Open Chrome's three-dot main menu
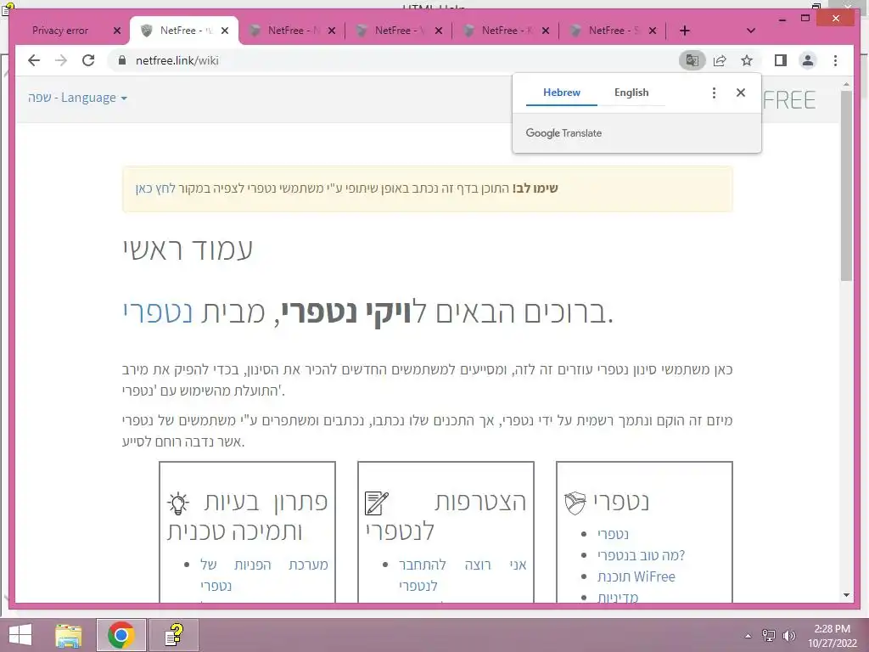The height and width of the screenshot is (652, 869). click(835, 60)
